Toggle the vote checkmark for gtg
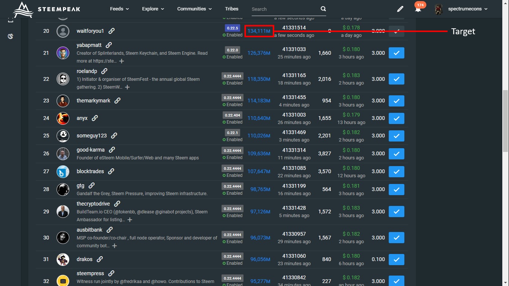Viewport: 509px width, 286px height. [x=396, y=190]
